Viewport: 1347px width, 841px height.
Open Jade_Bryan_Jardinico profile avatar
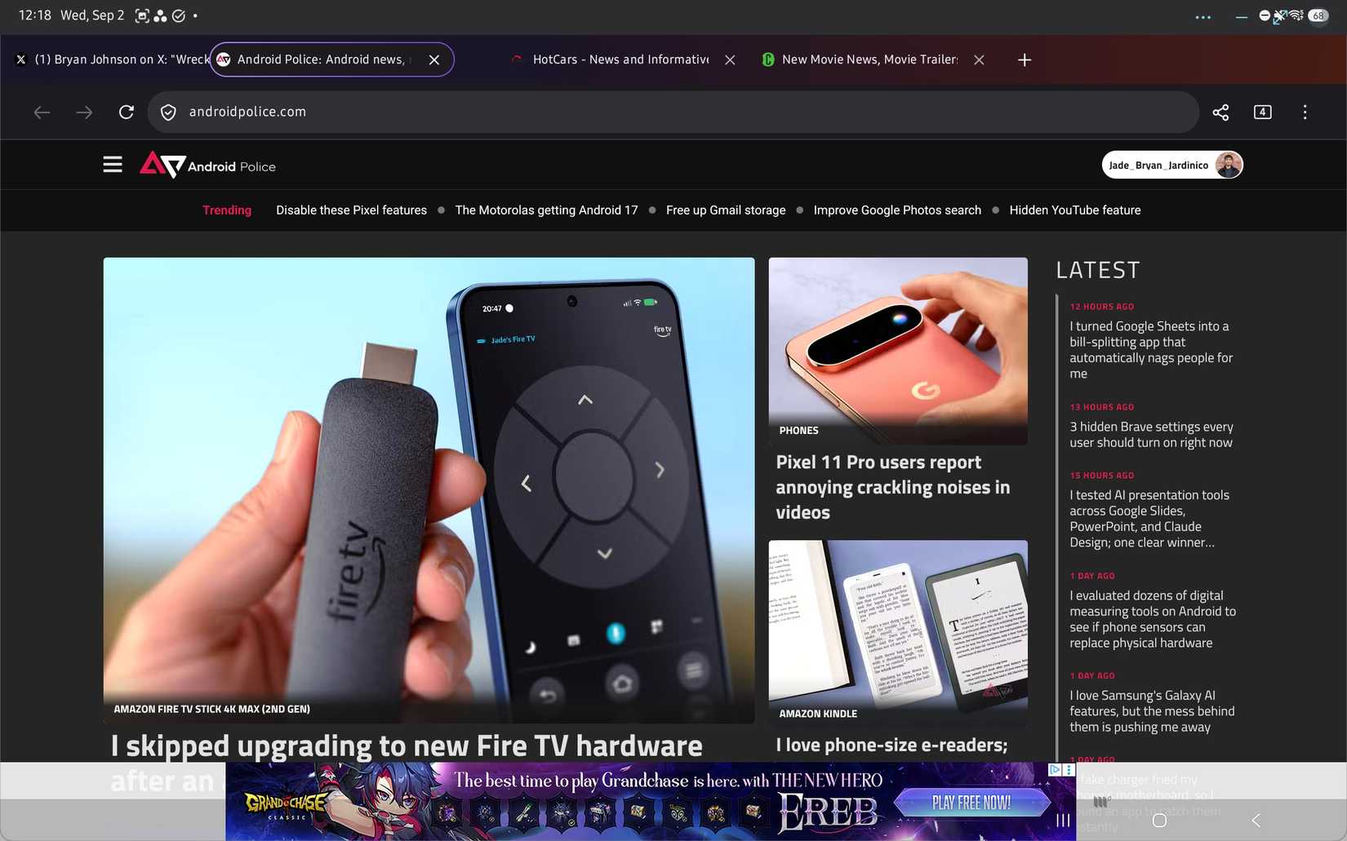pyautogui.click(x=1228, y=165)
